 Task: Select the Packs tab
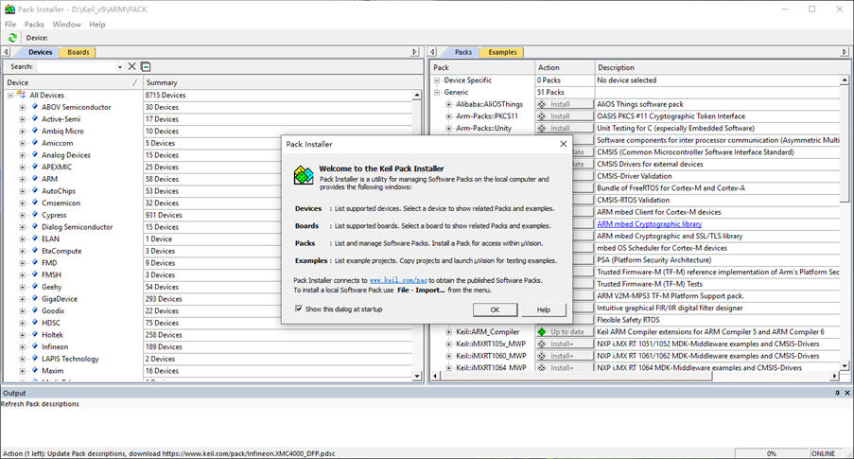(x=463, y=52)
